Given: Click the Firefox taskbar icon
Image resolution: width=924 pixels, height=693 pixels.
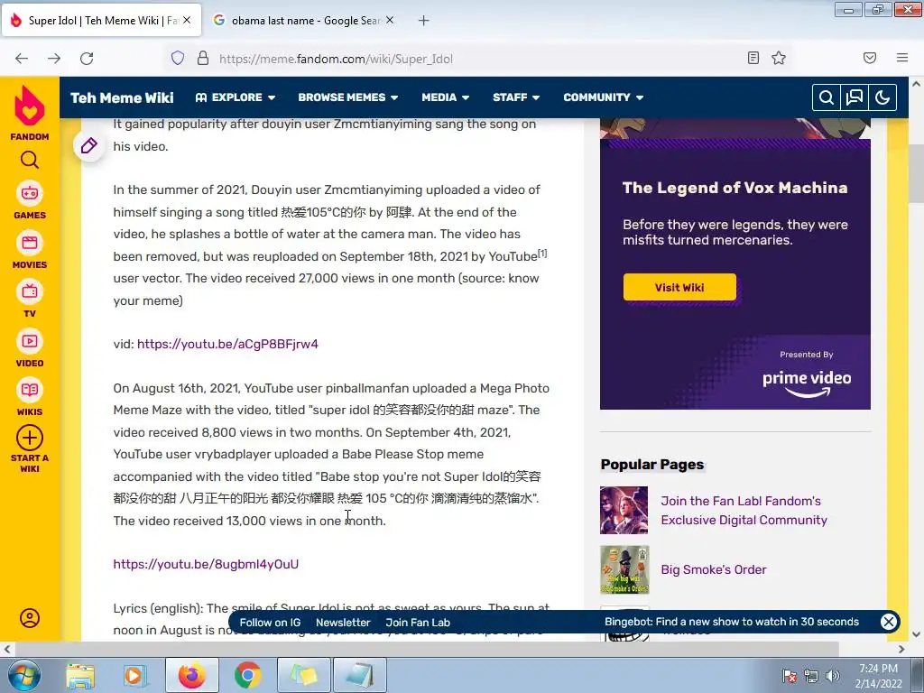Looking at the screenshot, I should tap(191, 675).
